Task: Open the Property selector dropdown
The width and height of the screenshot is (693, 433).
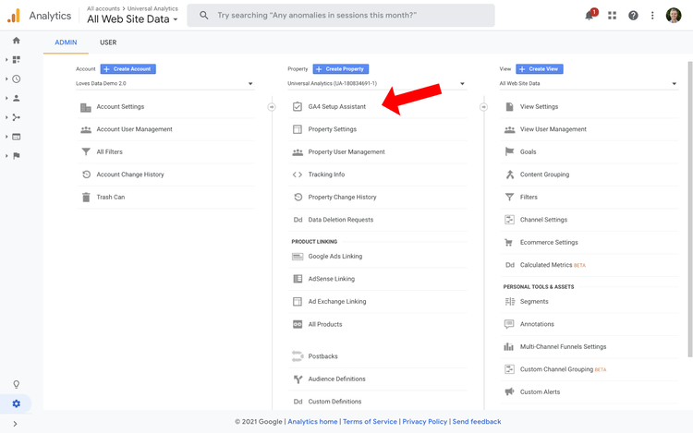Action: coord(377,83)
